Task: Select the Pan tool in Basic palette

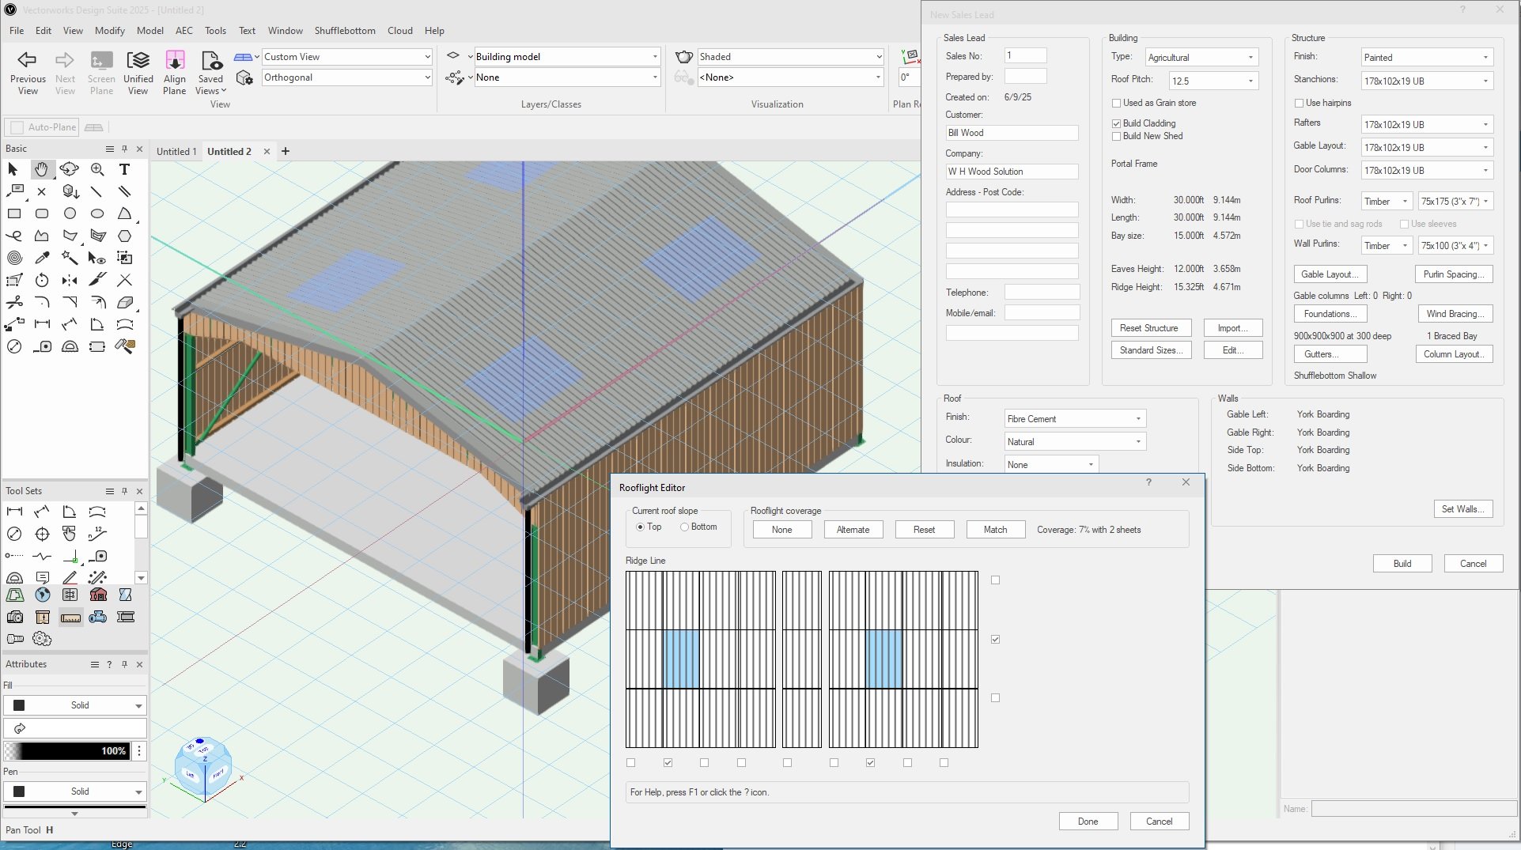Action: coord(41,169)
